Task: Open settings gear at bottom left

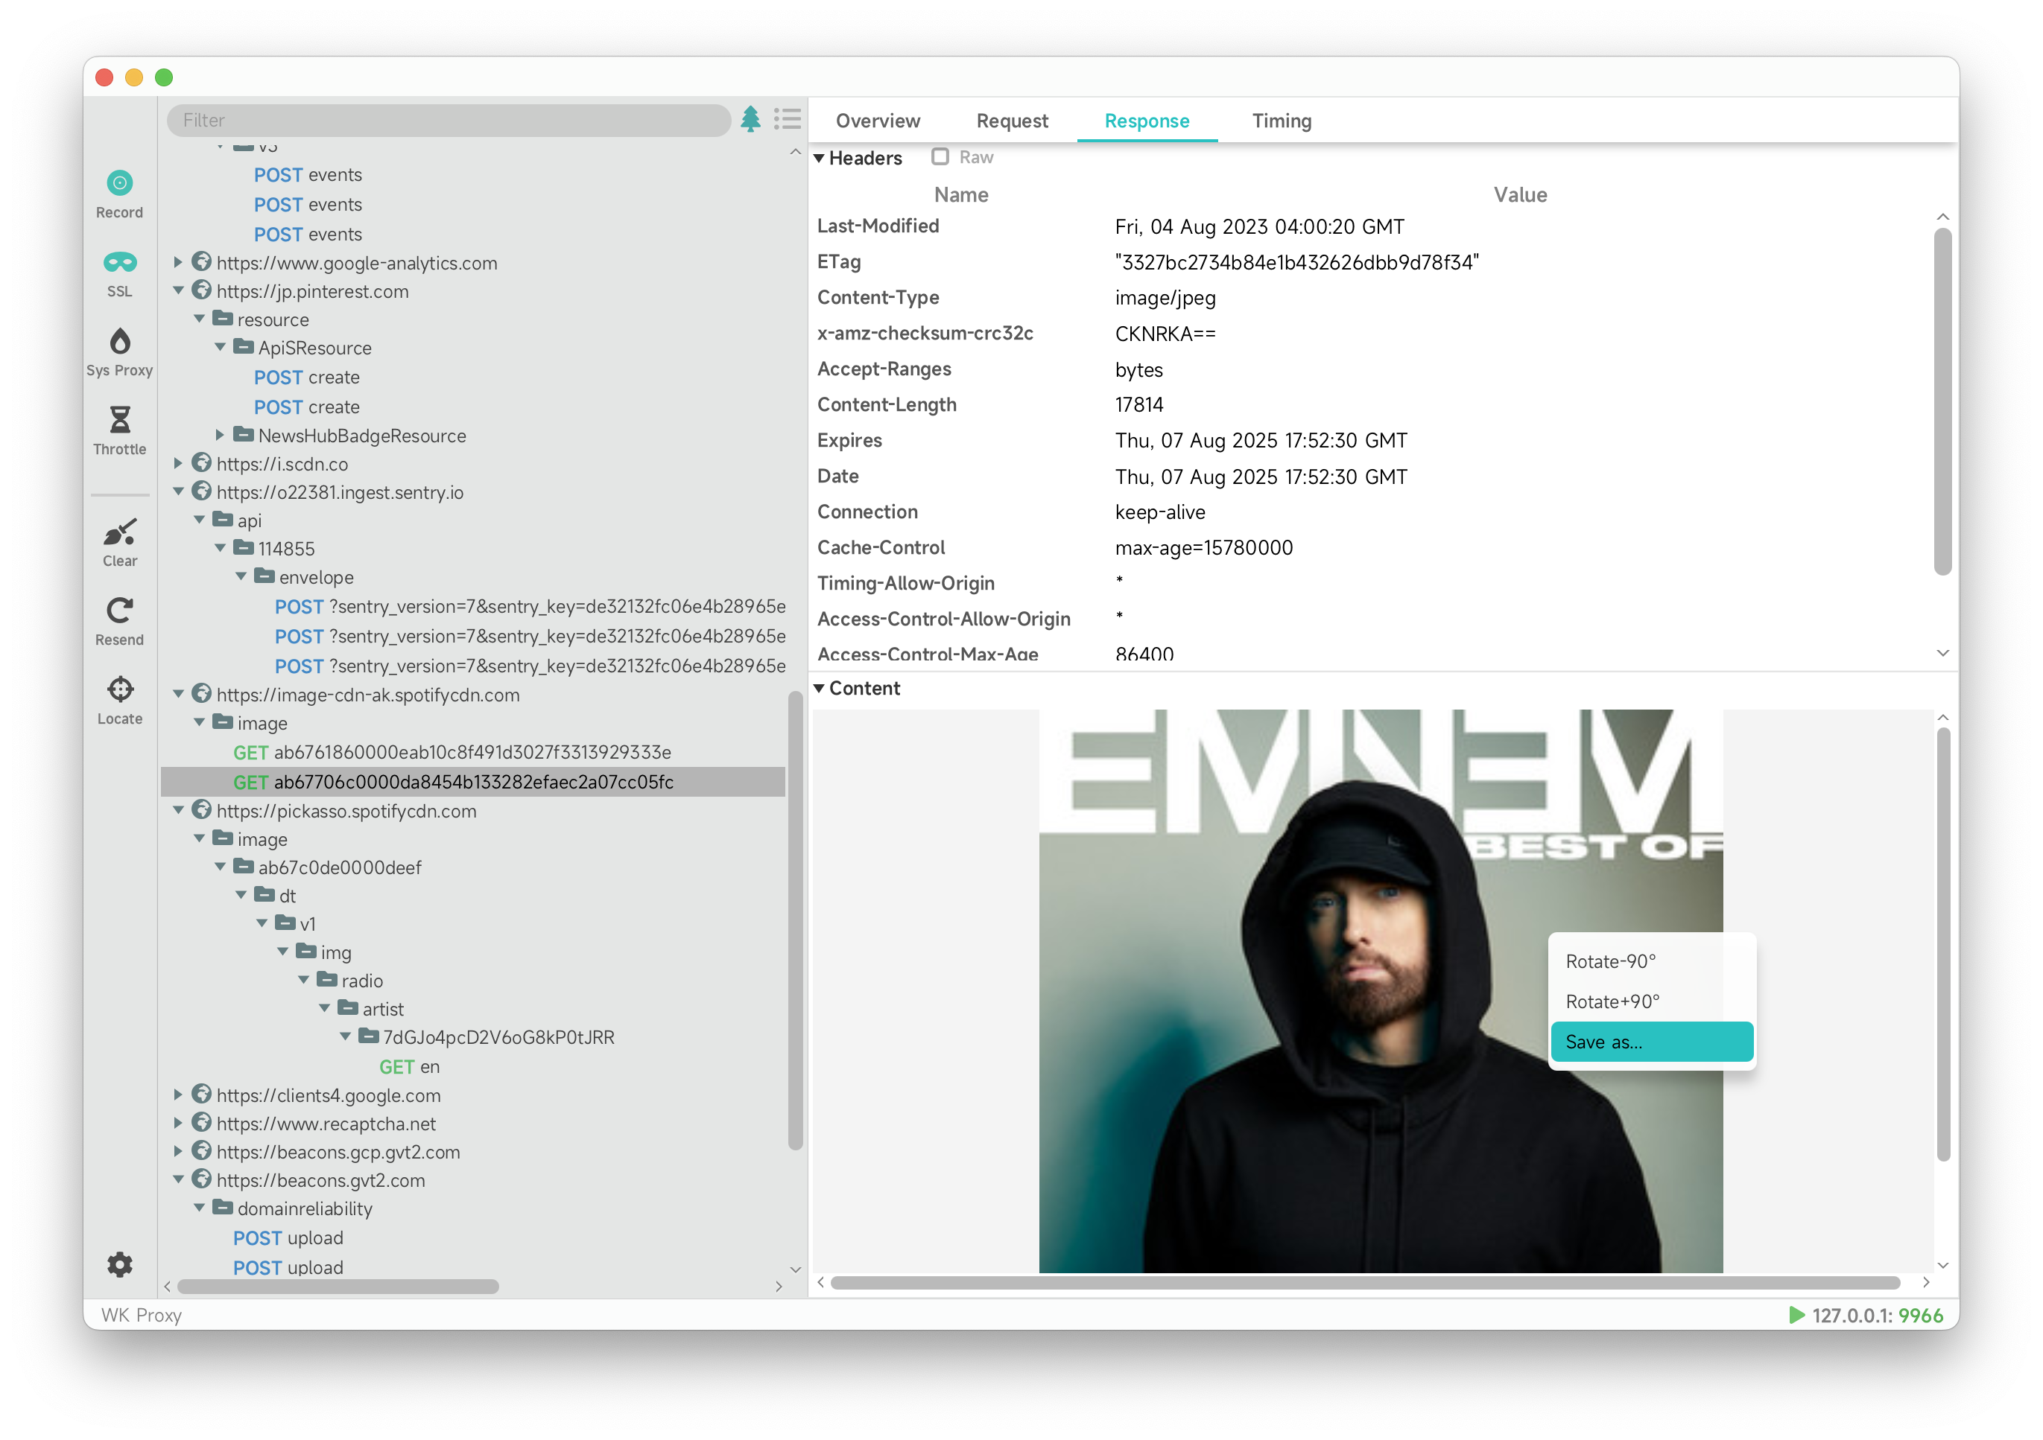Action: point(119,1264)
